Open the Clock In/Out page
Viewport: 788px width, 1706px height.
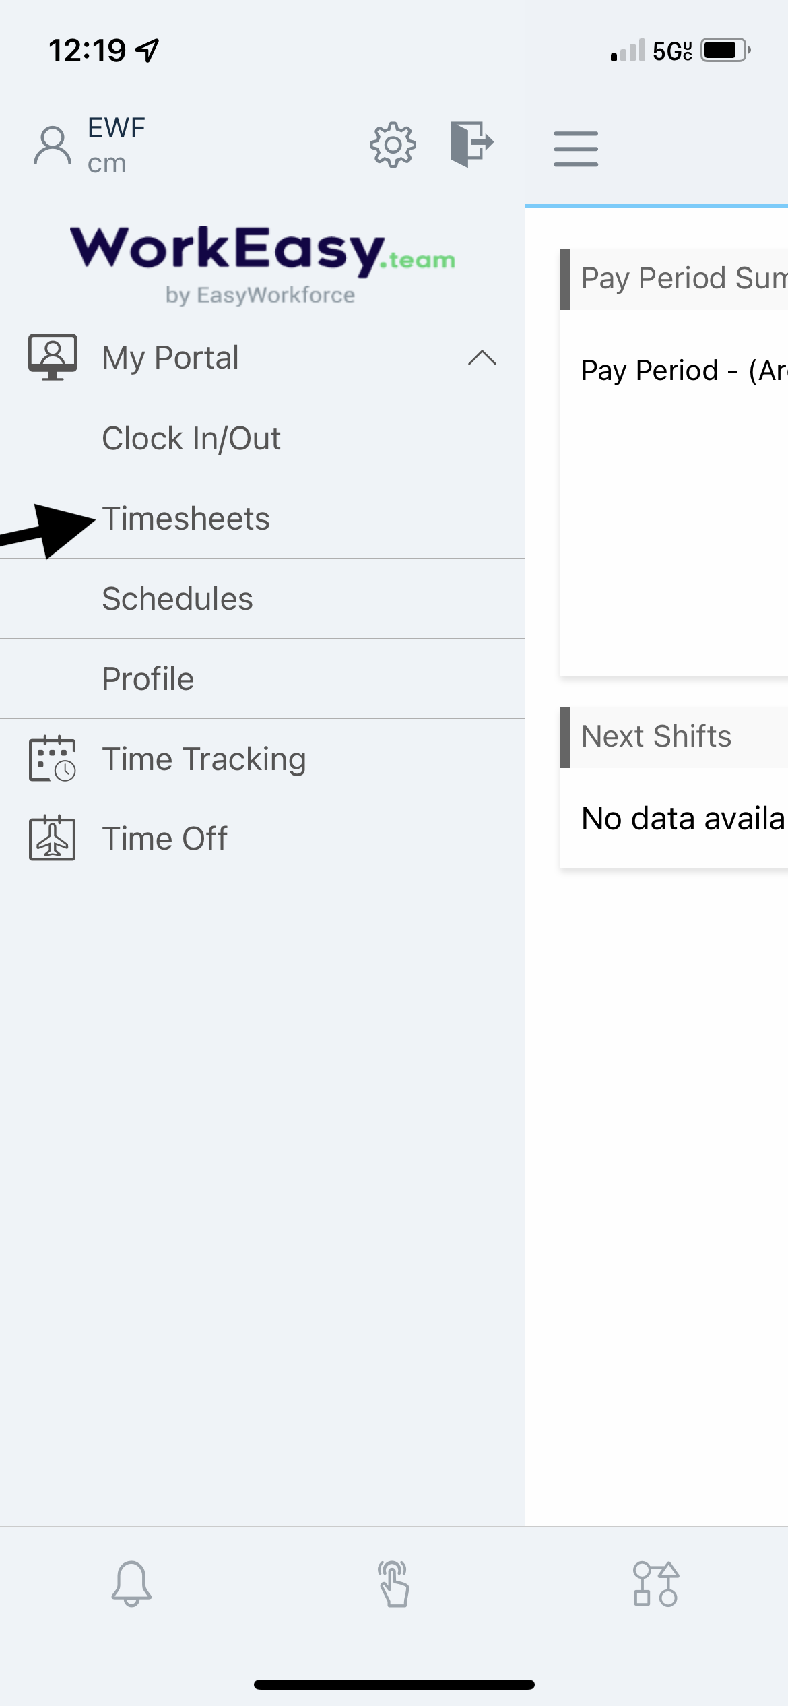coord(191,438)
